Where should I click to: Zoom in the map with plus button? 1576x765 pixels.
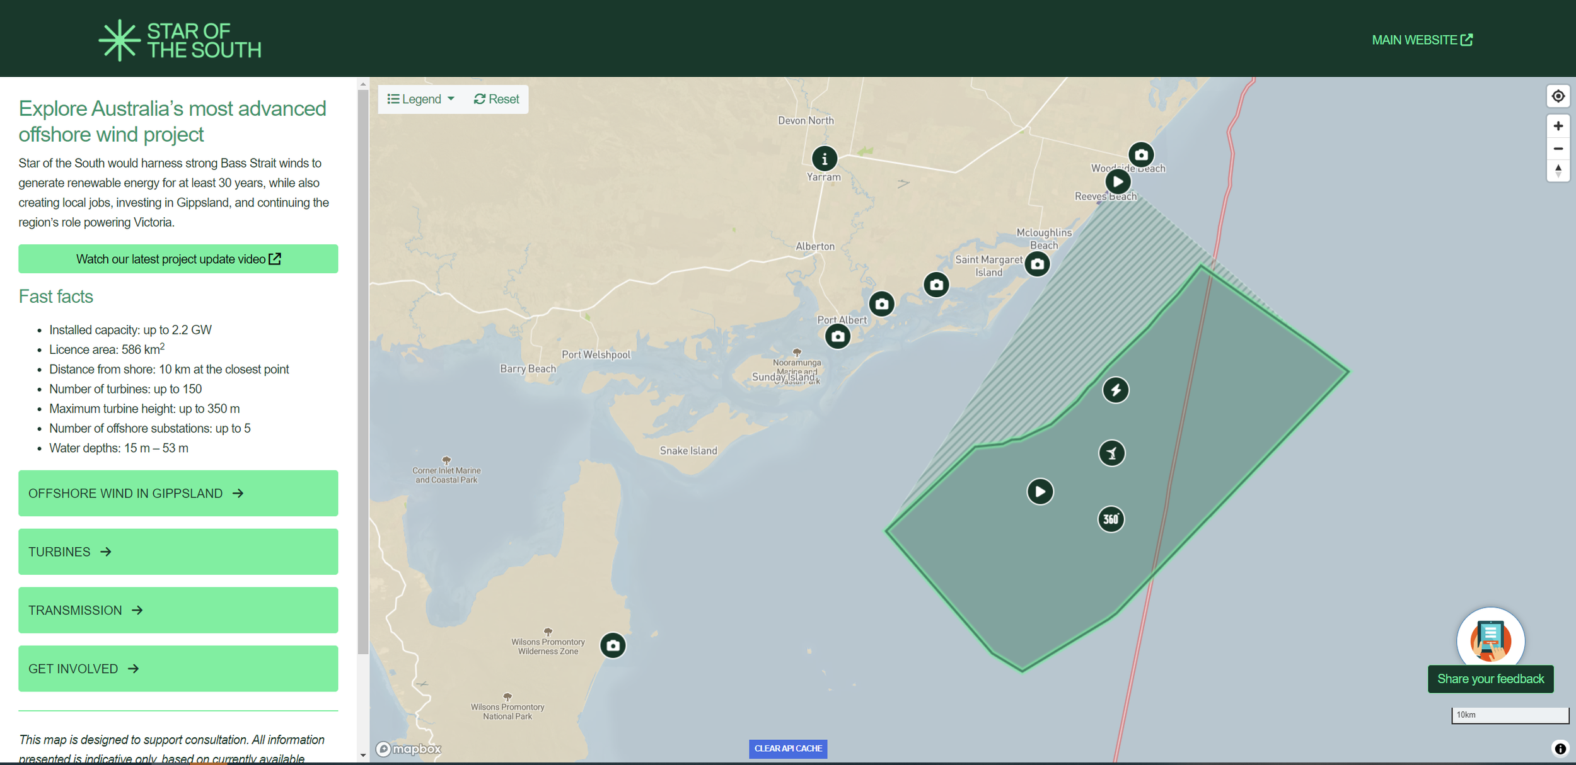(x=1558, y=126)
